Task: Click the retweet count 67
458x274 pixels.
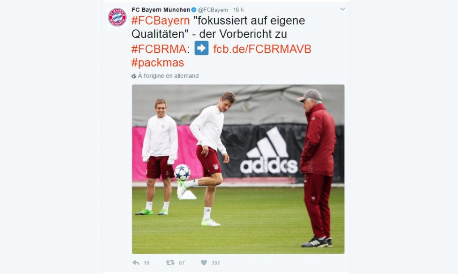Action: (182, 263)
